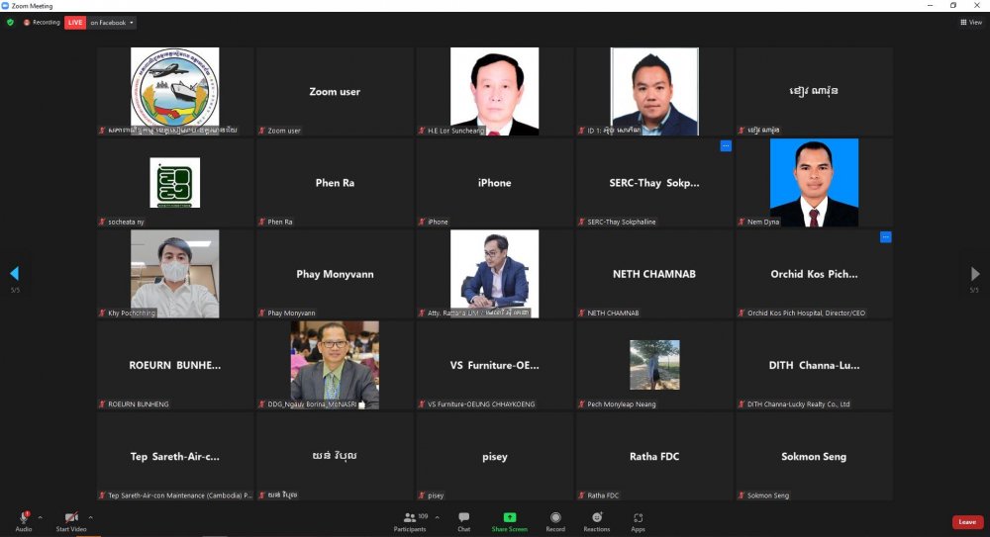Select the Nem Dyna video tile

[814, 183]
